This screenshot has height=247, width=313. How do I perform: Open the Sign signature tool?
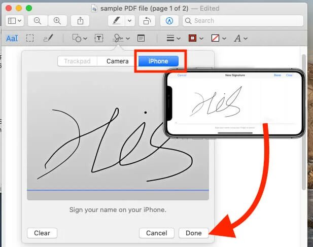[x=118, y=38]
